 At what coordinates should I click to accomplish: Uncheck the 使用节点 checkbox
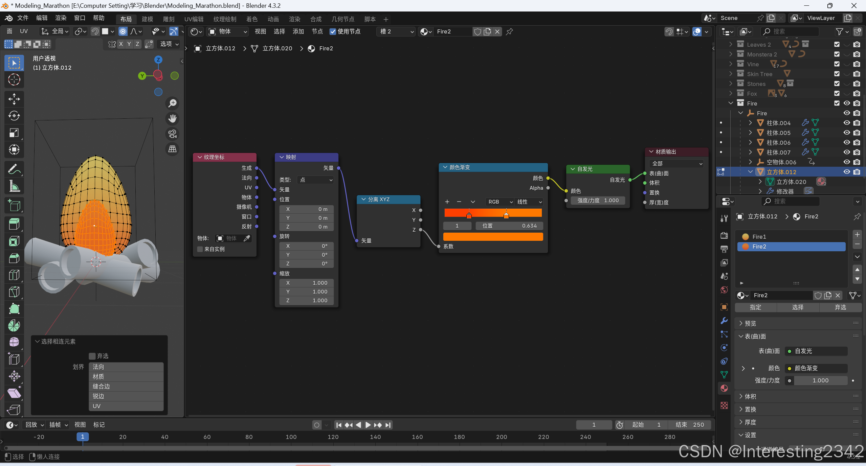[333, 31]
